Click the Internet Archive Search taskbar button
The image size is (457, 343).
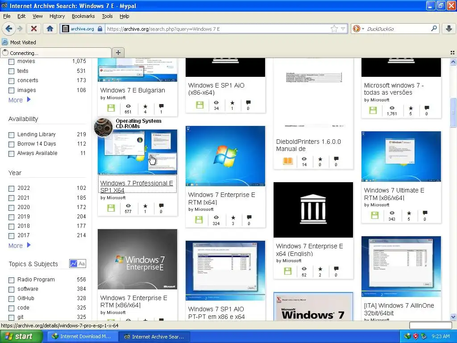(x=155, y=336)
